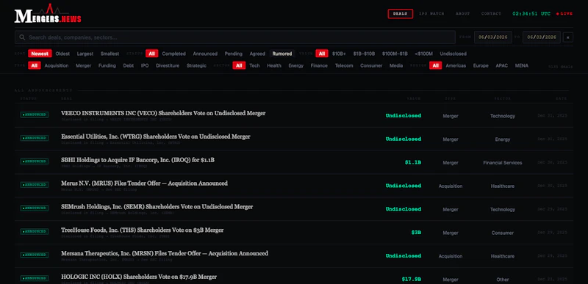
Task: Filter status by Agreed
Action: 258,54
